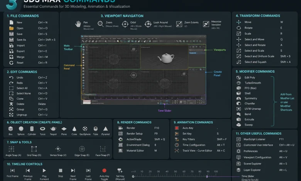Image resolution: width=301 pixels, height=181 pixels.
Task: Jump to Last Frame control
Action: 88,171
